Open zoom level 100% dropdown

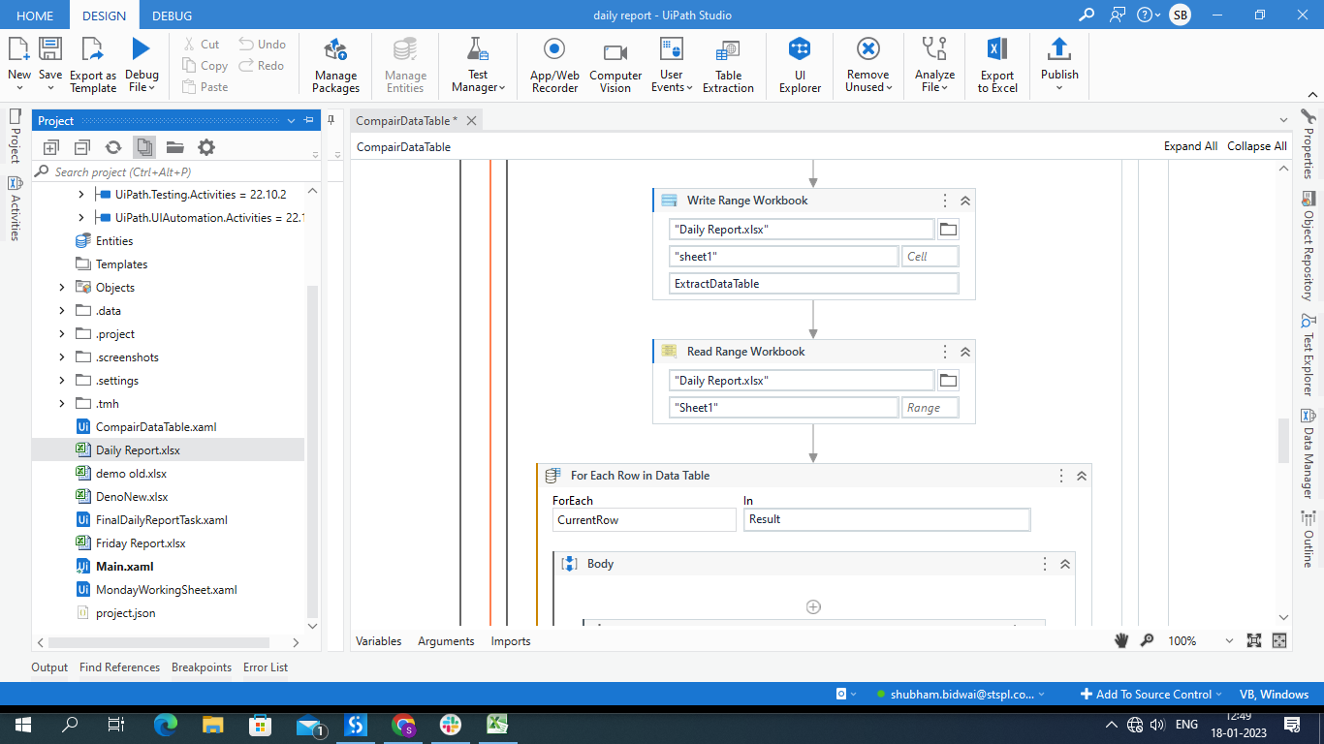coord(1229,641)
